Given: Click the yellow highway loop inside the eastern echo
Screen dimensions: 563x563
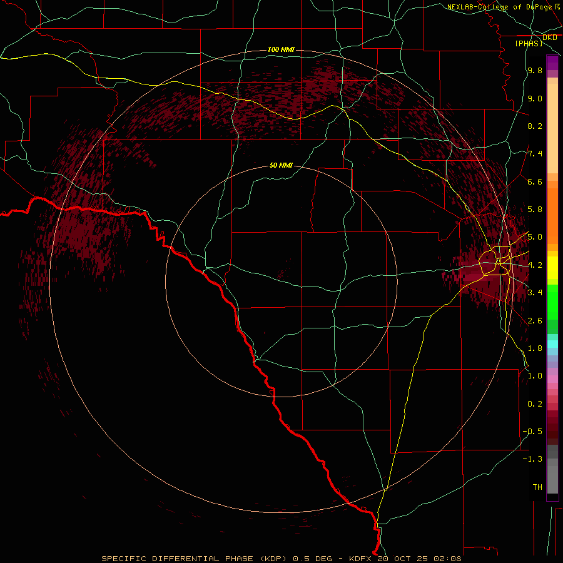Looking at the screenshot, I should [487, 263].
